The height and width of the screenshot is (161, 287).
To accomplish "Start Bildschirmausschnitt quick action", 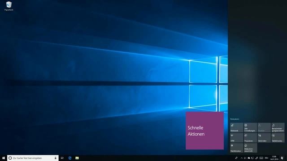I will (x=250, y=148).
